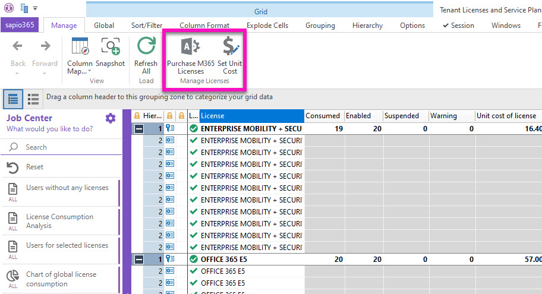Expand the Back history dropdown arrow
Viewport: 542px width, 294px height.
click(x=17, y=73)
